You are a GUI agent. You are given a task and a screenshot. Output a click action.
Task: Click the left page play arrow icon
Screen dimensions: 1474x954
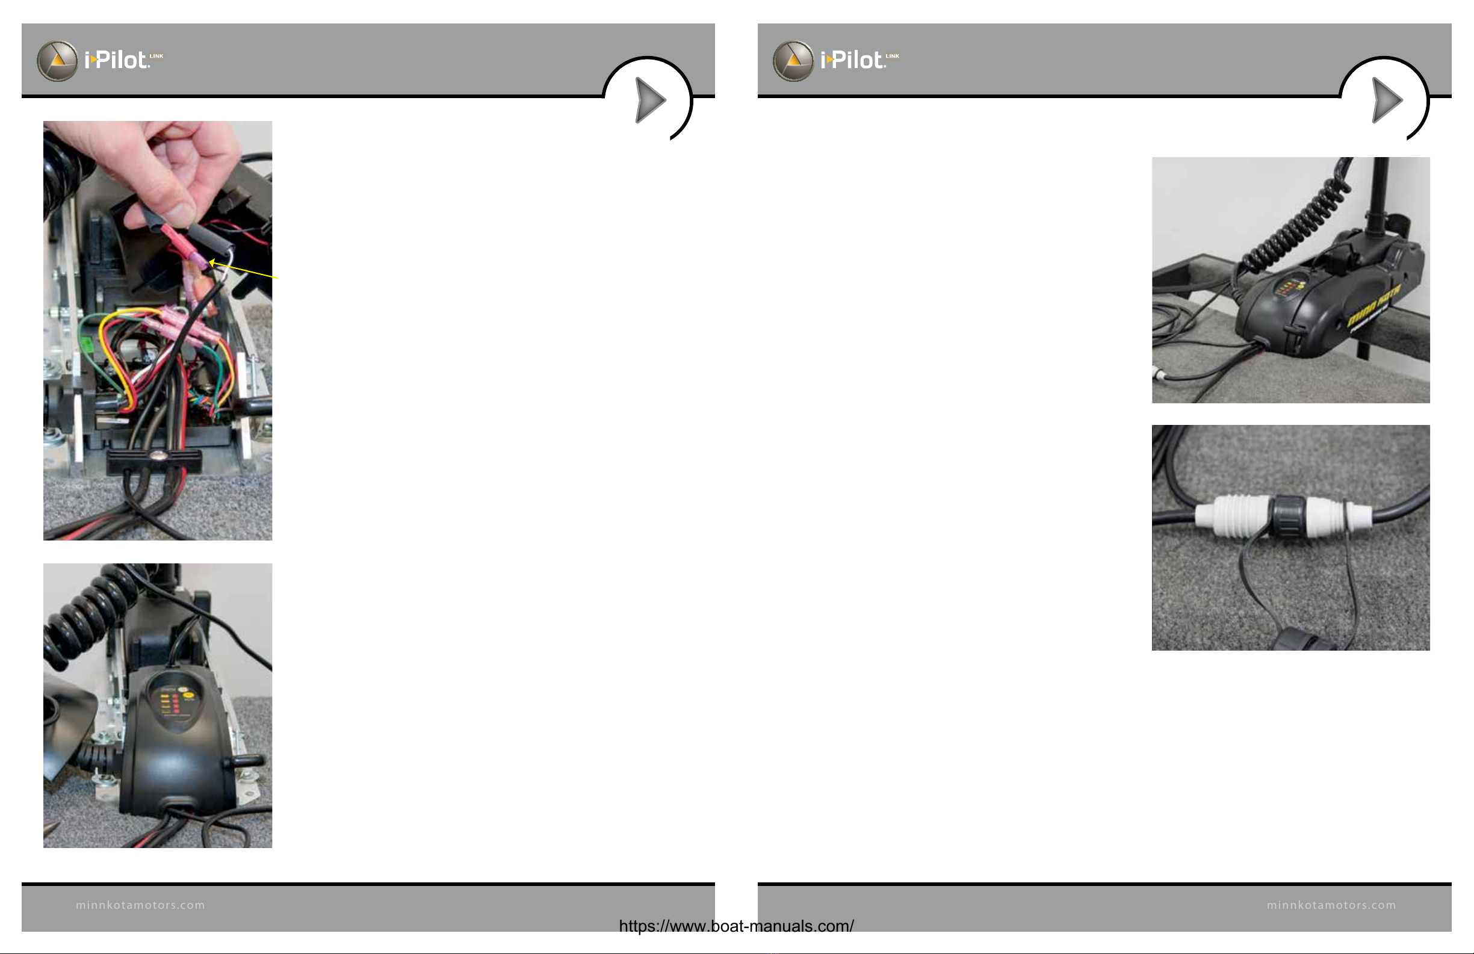pos(650,100)
